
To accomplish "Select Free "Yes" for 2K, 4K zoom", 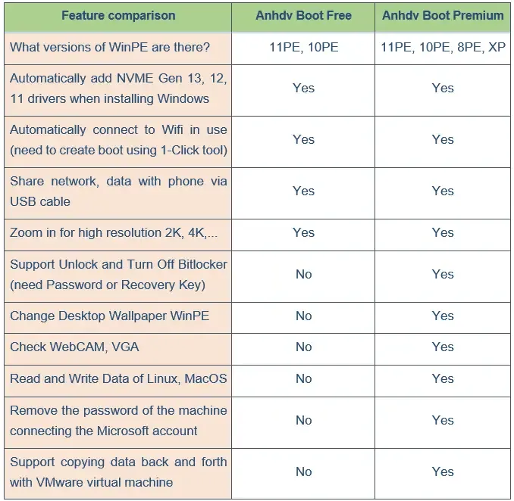I will pos(303,233).
